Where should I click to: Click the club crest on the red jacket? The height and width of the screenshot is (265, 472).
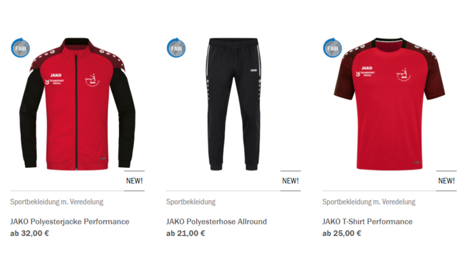point(92,79)
